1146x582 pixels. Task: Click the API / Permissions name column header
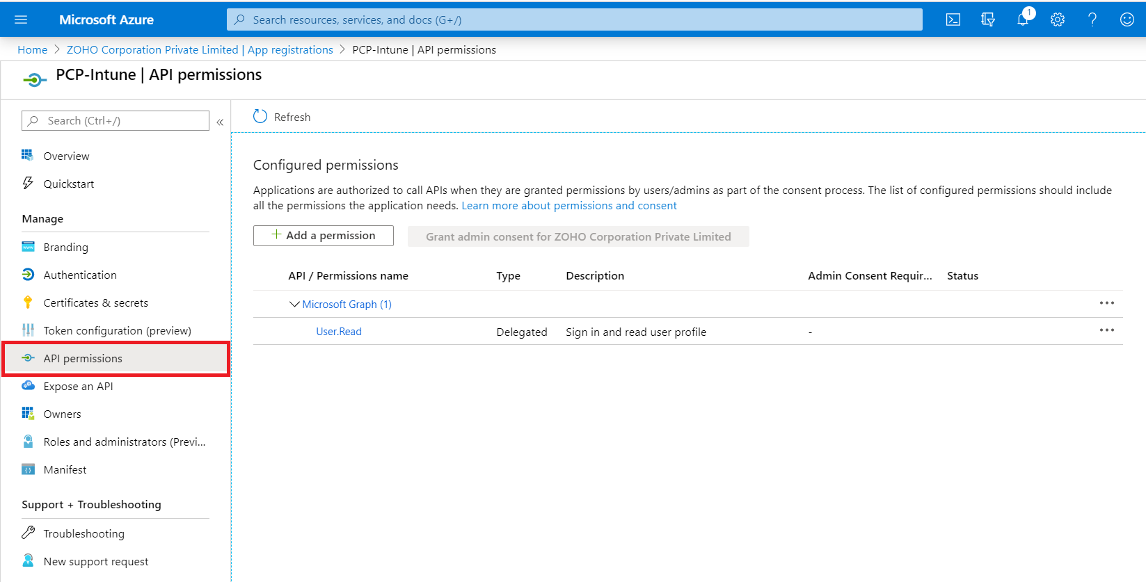click(x=348, y=276)
